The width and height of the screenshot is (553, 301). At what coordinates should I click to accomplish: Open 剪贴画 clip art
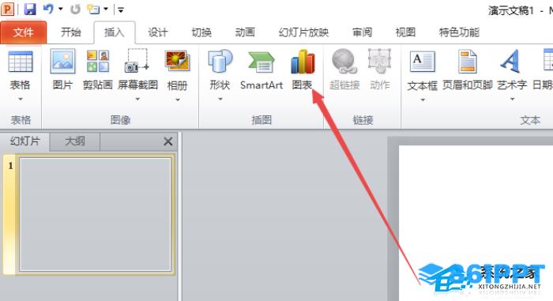(x=98, y=70)
